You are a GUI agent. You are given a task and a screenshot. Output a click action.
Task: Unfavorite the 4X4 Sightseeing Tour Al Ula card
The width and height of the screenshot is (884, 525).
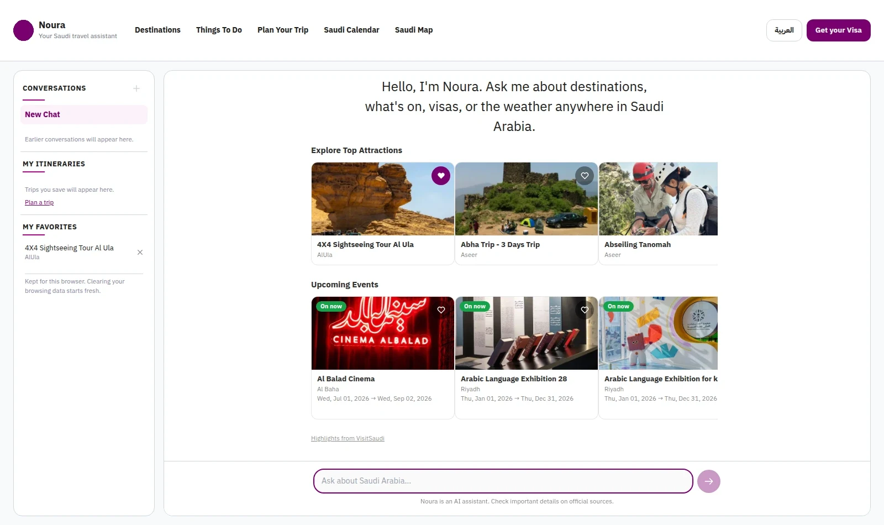(441, 176)
